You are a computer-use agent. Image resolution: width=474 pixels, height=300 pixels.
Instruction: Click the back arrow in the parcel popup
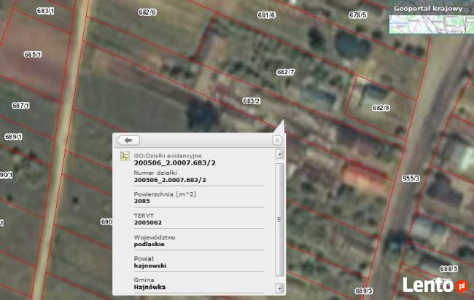(128, 140)
